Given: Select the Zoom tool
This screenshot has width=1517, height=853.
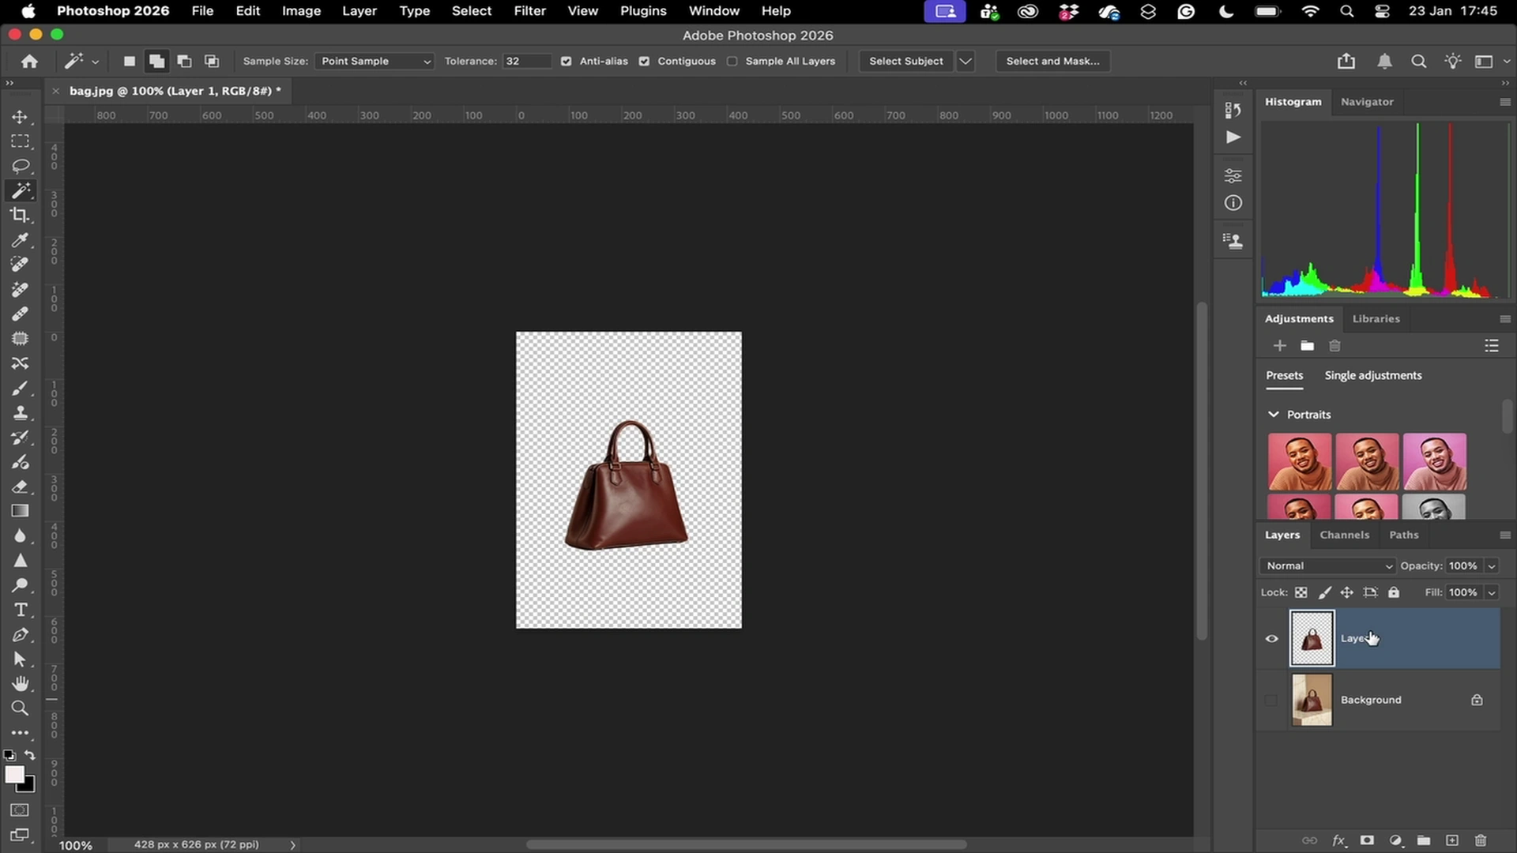Looking at the screenshot, I should click(20, 708).
